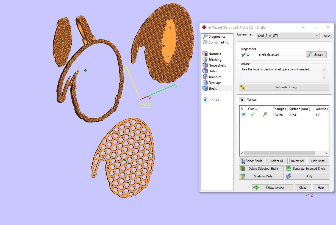Click the Profiles document icon
The image size is (336, 225).
205,100
